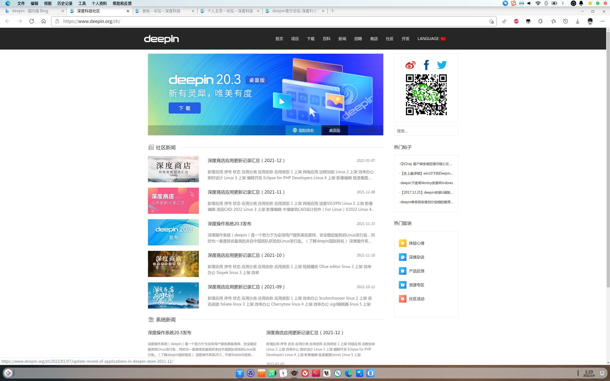610x381 pixels.
Task: Open the 体验心得 forum section
Action: click(x=416, y=243)
